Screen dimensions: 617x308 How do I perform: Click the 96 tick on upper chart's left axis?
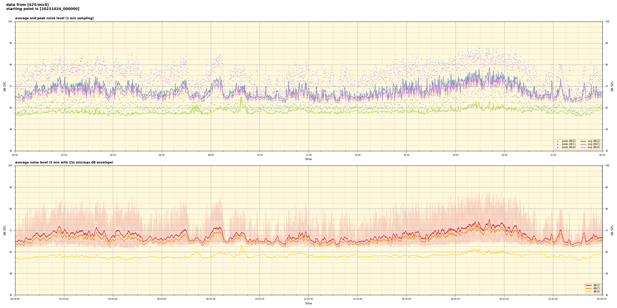11,43
